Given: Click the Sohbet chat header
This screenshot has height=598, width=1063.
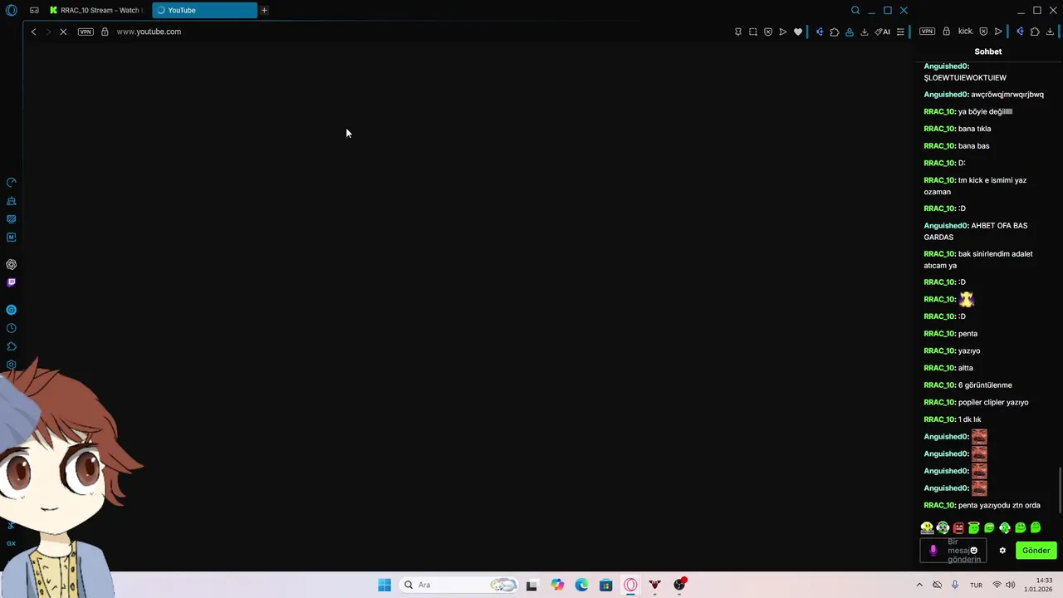Looking at the screenshot, I should pos(988,51).
